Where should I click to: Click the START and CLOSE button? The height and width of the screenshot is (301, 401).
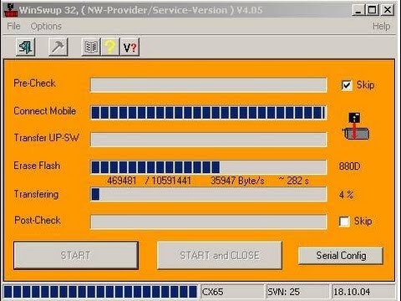[220, 255]
